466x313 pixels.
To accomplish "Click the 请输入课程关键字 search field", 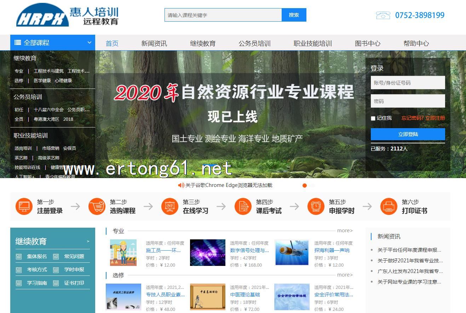I will pyautogui.click(x=223, y=15).
